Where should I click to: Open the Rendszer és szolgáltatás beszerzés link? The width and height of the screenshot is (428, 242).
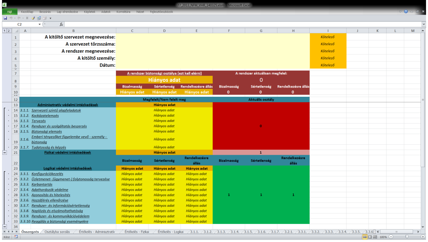click(59, 126)
